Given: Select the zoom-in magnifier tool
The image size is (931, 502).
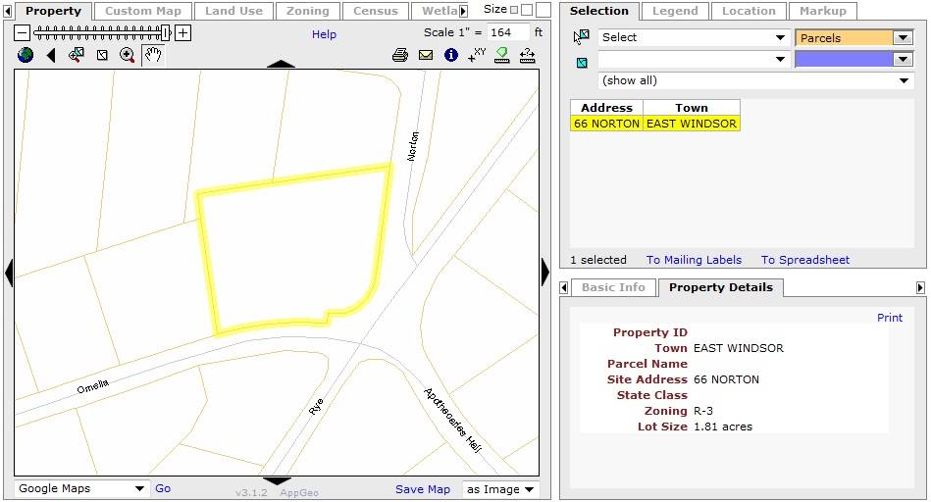Looking at the screenshot, I should (128, 55).
